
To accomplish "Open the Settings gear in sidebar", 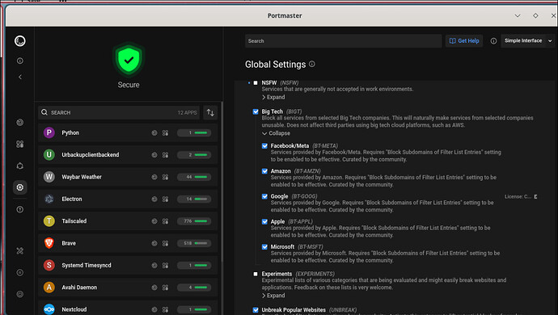I will pyautogui.click(x=20, y=187).
